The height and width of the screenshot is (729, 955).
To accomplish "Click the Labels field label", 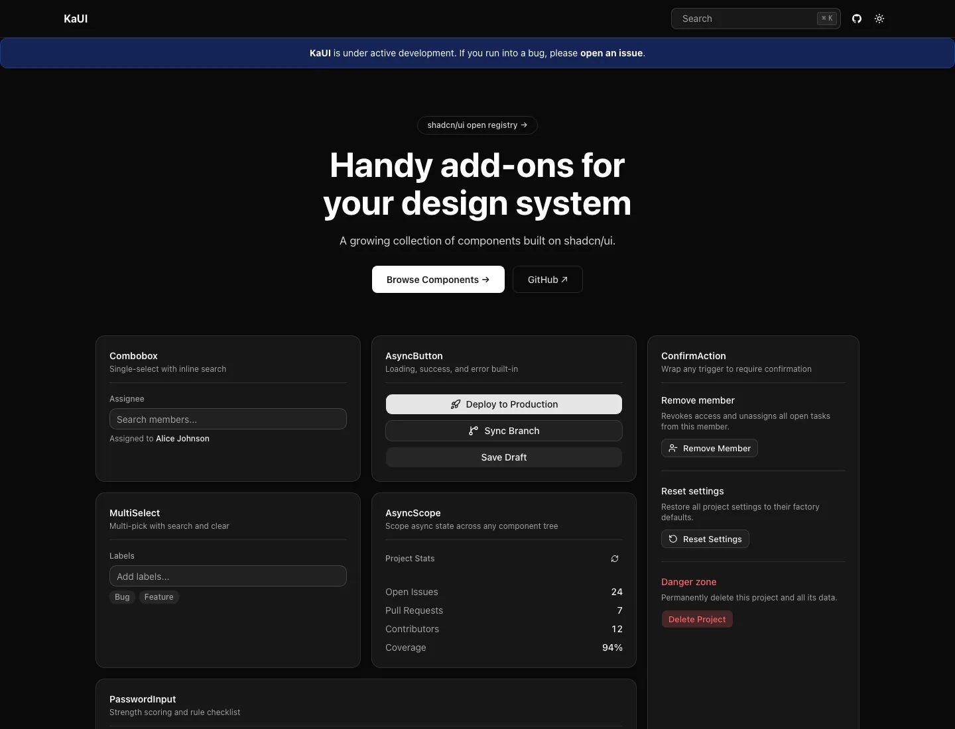I will pos(122,556).
